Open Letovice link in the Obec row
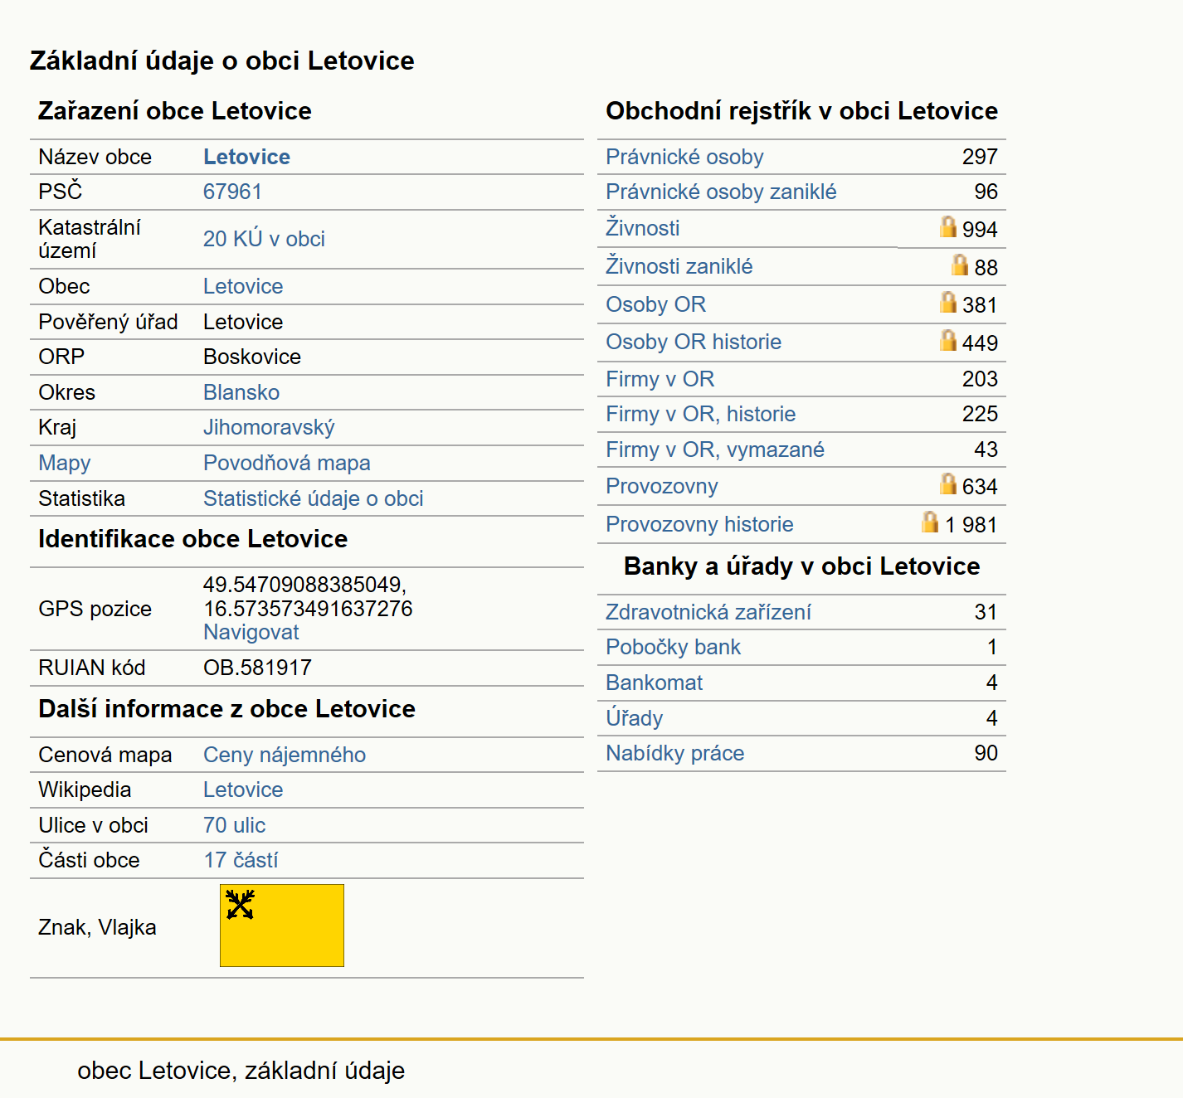Viewport: 1183px width, 1098px height. tap(243, 286)
